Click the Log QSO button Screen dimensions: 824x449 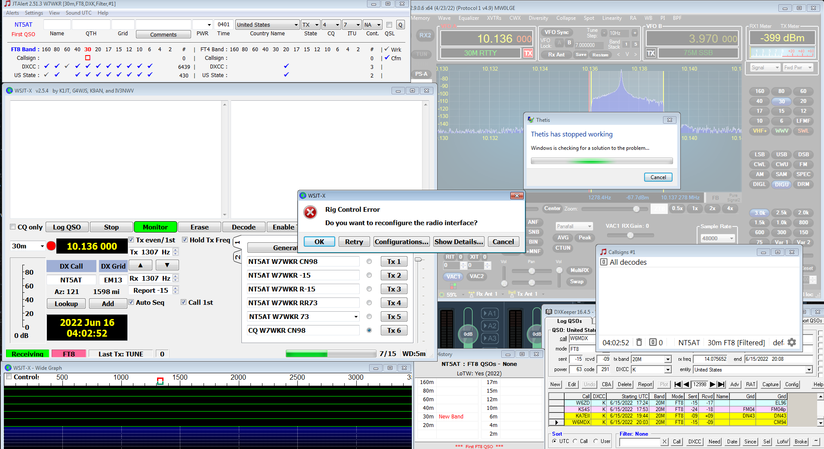(x=67, y=227)
